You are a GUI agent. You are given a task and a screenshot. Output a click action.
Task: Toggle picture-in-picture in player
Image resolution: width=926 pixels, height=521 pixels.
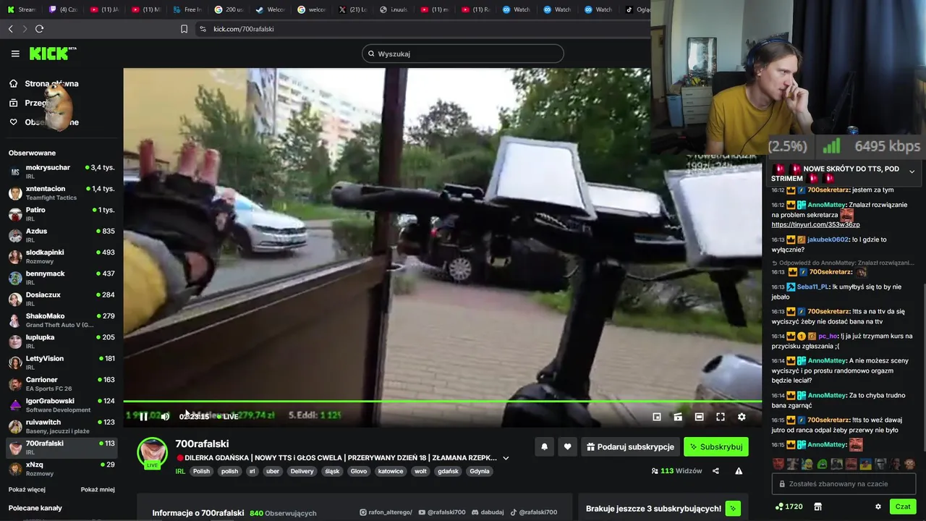(x=657, y=417)
